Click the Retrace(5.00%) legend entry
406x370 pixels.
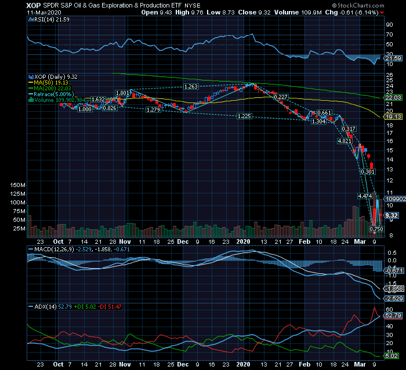51,94
